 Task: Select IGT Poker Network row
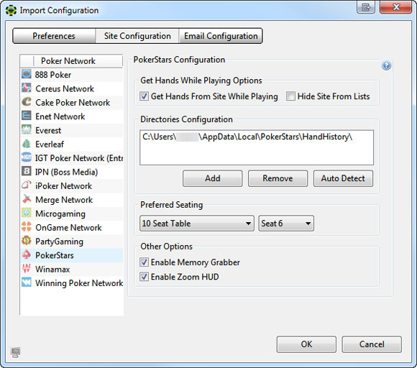72,158
